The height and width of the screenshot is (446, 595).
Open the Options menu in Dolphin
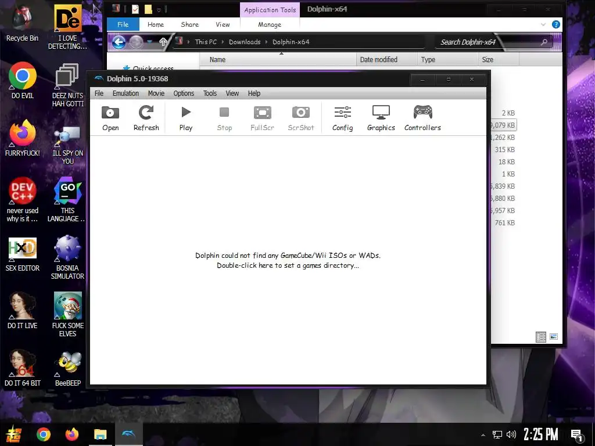(x=184, y=93)
